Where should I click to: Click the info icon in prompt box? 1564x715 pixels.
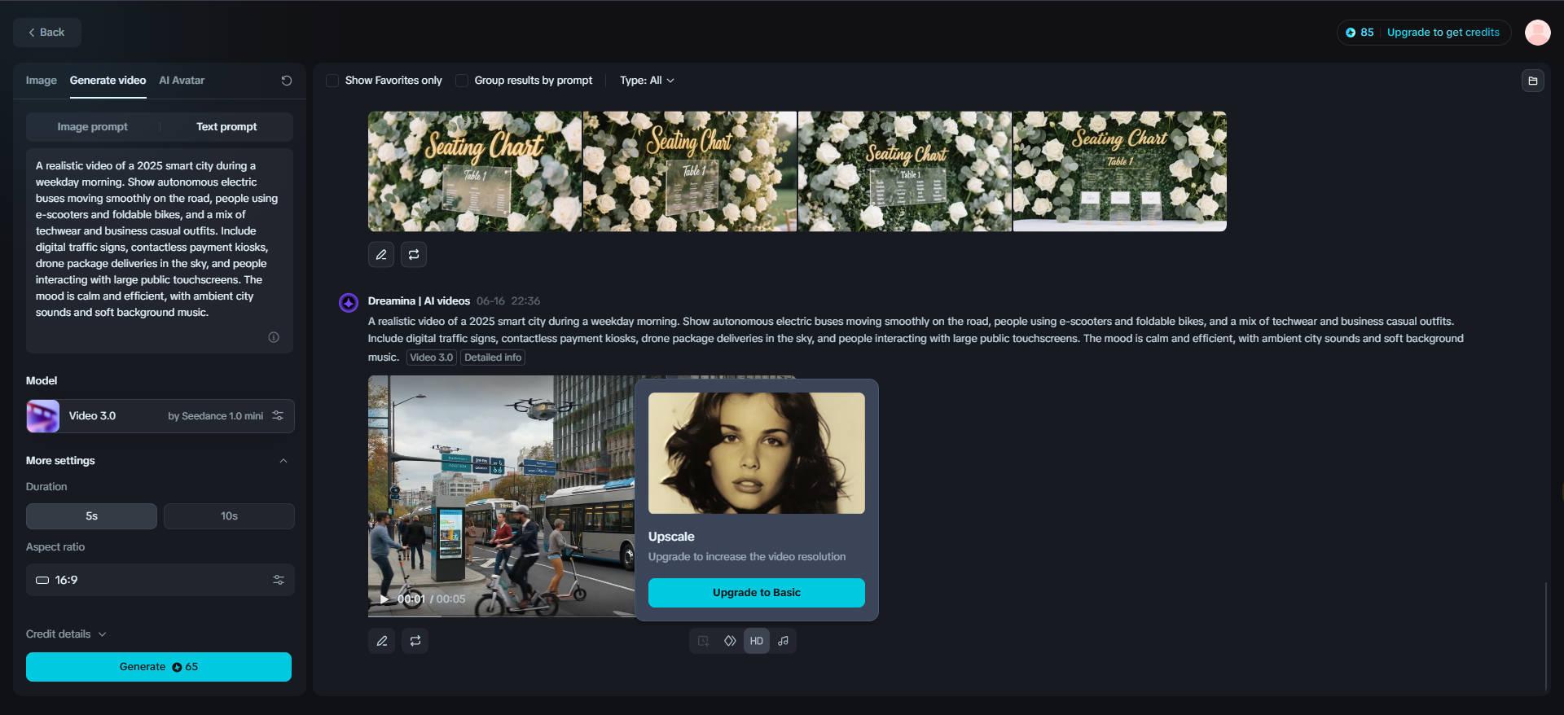[274, 337]
